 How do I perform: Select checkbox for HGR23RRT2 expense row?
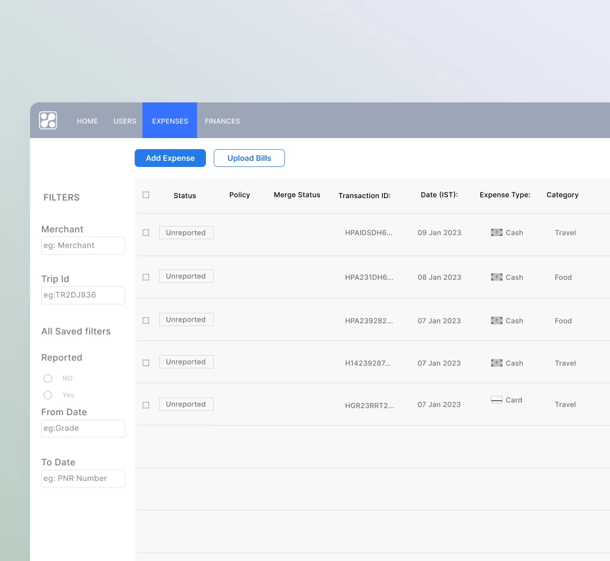coord(146,405)
